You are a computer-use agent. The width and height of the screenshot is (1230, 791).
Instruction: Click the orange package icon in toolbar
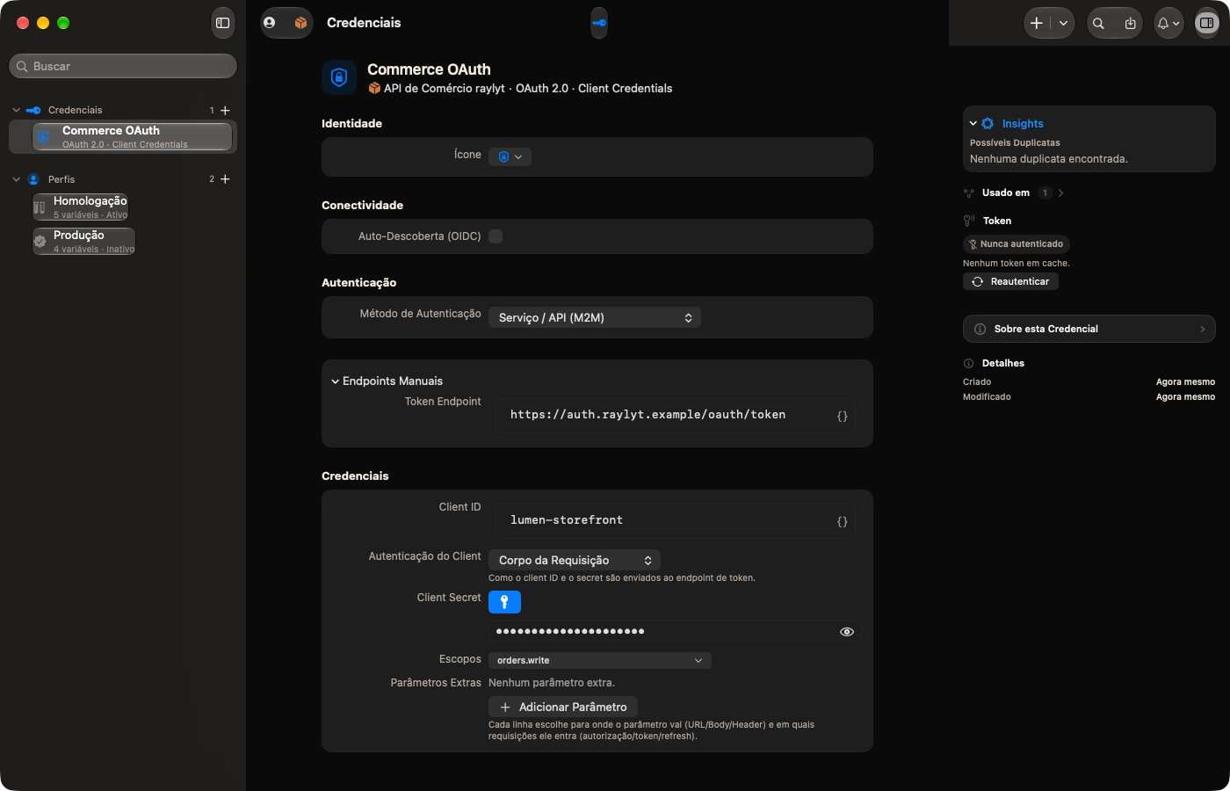pyautogui.click(x=300, y=23)
